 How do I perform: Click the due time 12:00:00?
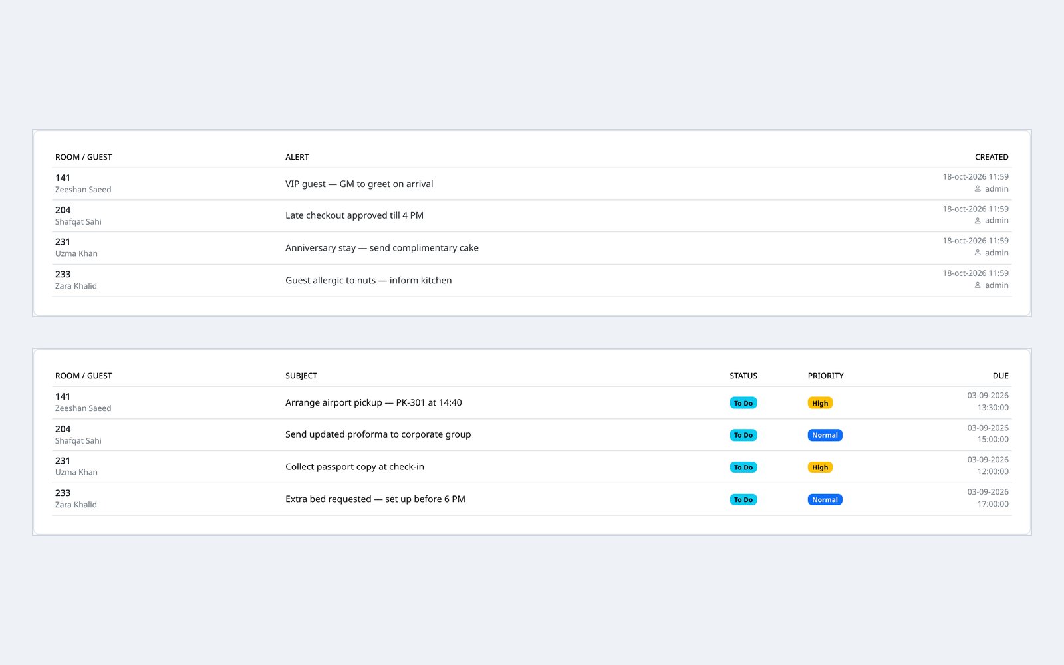click(993, 471)
